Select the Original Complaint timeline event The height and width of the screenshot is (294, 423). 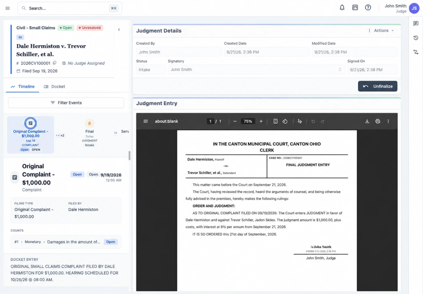31,135
